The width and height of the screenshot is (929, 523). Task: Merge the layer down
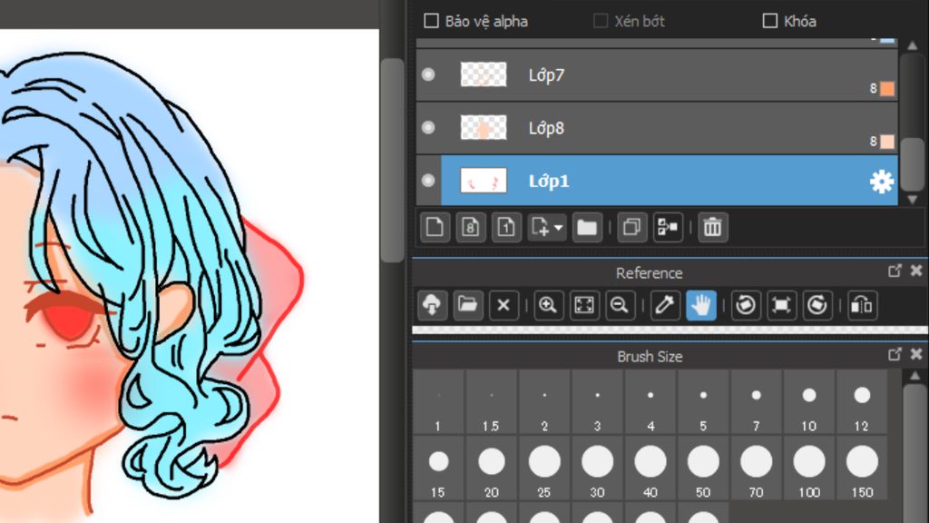pyautogui.click(x=668, y=227)
